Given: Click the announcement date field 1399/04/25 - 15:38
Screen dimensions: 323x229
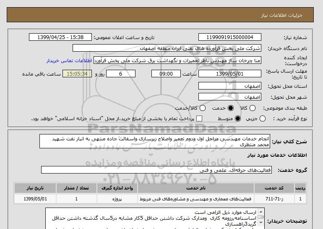Looking at the screenshot, I should click(60, 37).
